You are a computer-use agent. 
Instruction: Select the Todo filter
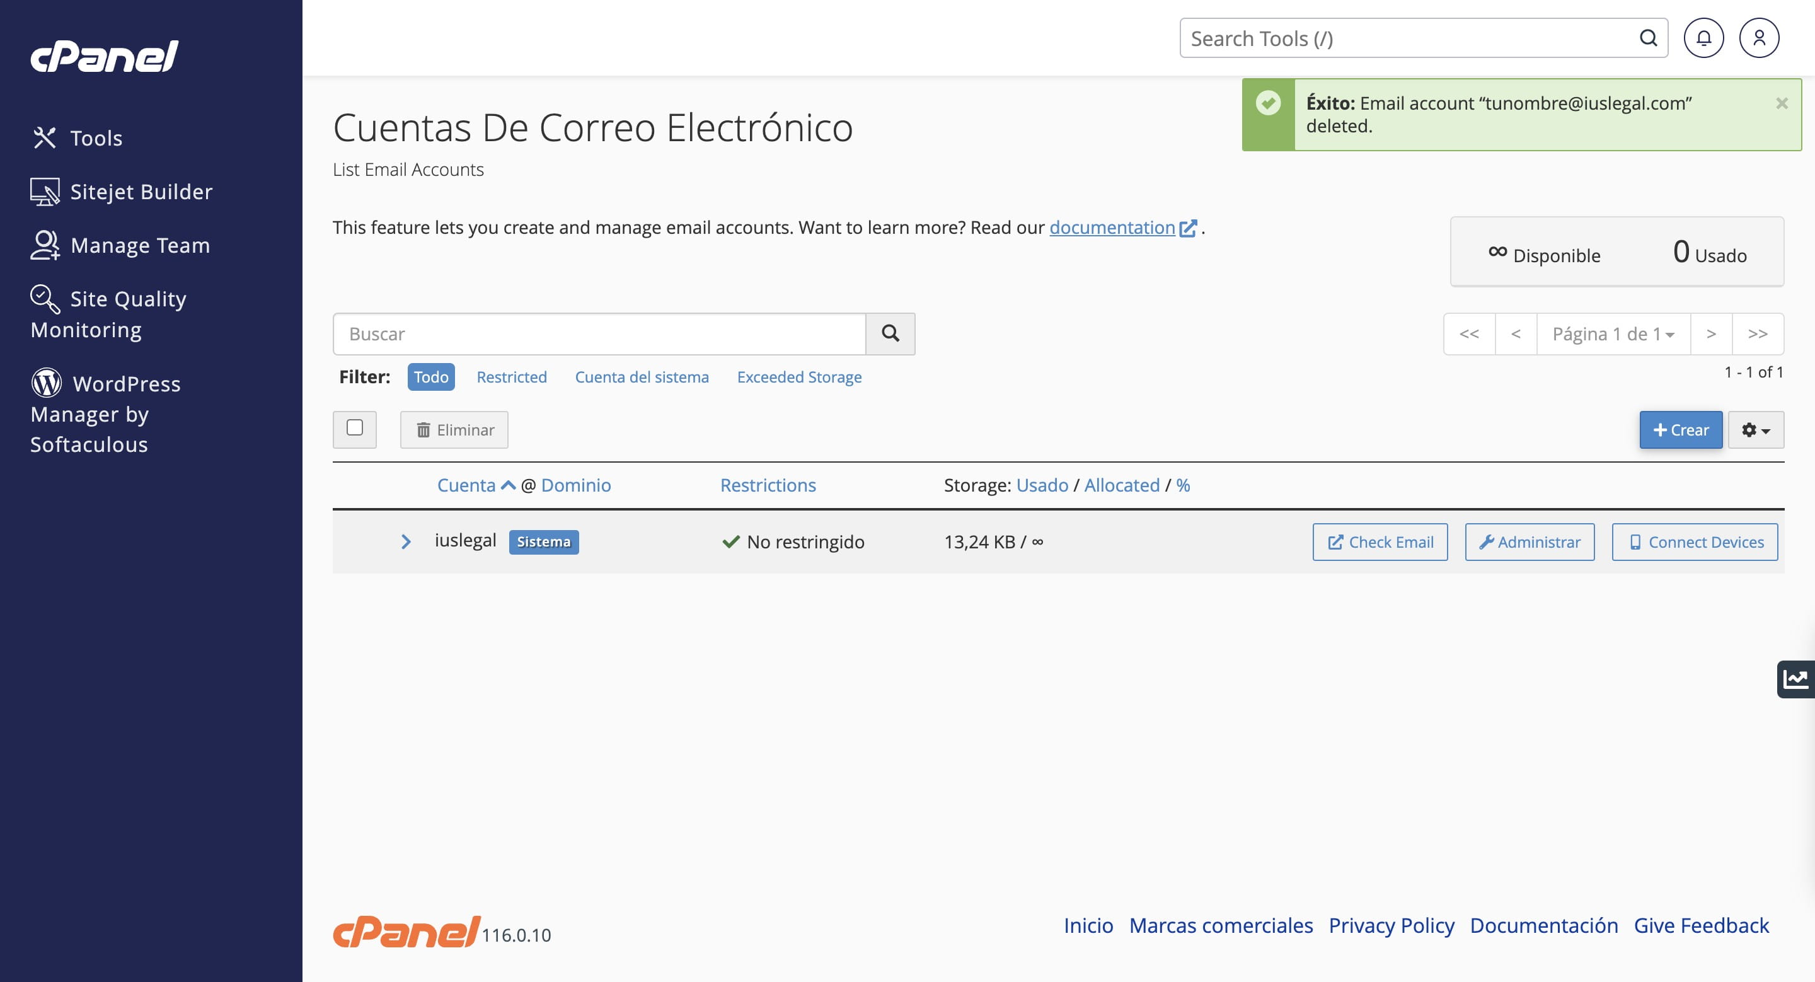pos(430,377)
